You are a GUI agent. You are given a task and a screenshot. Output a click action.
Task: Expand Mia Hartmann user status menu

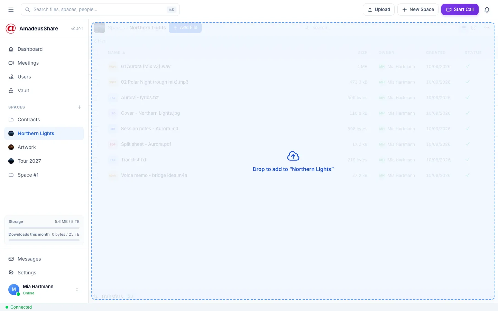(x=77, y=290)
